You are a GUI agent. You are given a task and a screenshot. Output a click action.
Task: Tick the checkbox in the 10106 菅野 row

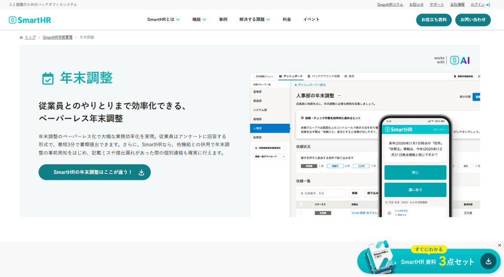click(x=301, y=212)
